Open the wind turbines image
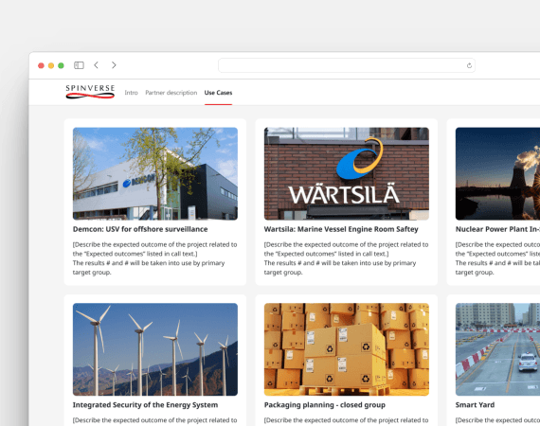Screen dimensions: 540x426 click(x=155, y=349)
